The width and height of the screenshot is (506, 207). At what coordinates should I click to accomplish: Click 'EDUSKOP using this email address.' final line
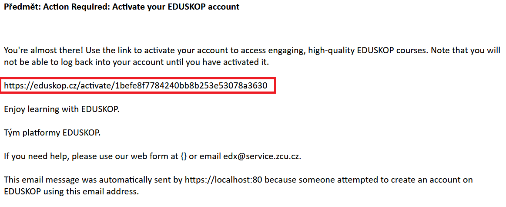(x=71, y=191)
